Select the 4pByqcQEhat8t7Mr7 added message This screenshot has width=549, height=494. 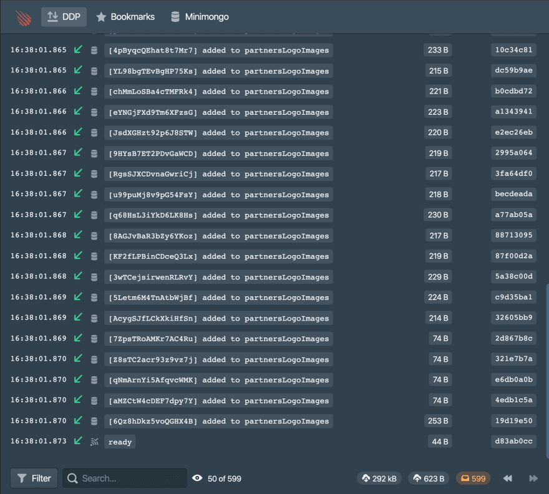[x=218, y=50]
